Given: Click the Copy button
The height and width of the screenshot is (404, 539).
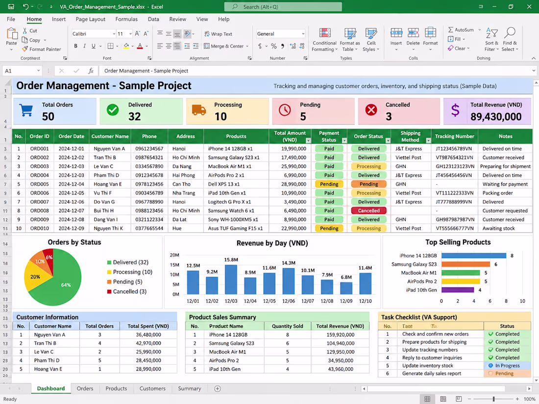Looking at the screenshot, I should click(31, 40).
